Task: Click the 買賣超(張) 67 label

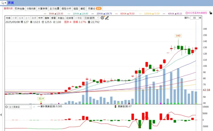Action: pos(125,107)
